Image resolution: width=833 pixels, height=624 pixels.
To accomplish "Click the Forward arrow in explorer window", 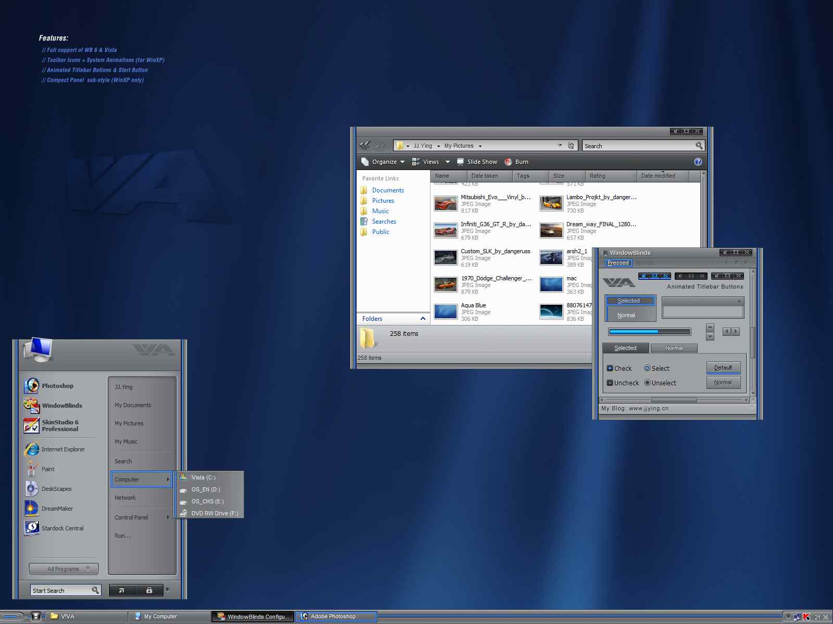I will [380, 146].
